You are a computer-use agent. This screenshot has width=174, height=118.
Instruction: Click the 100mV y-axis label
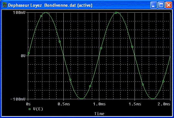click(x=19, y=13)
